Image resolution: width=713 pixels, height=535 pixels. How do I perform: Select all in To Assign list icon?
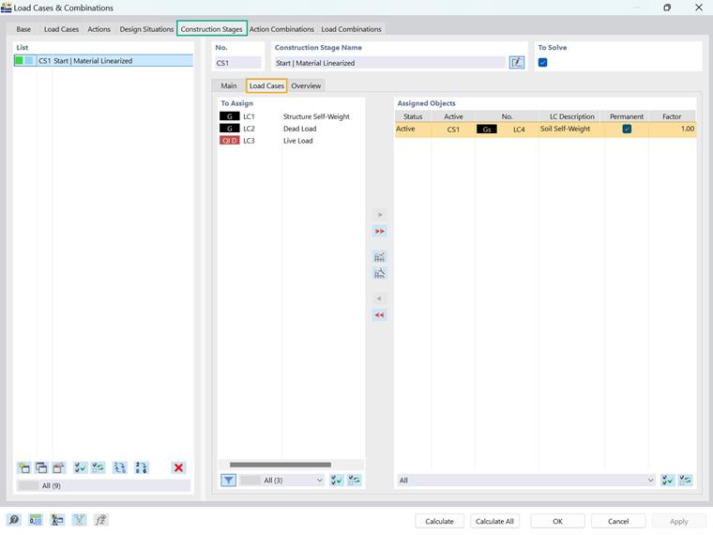click(x=337, y=480)
